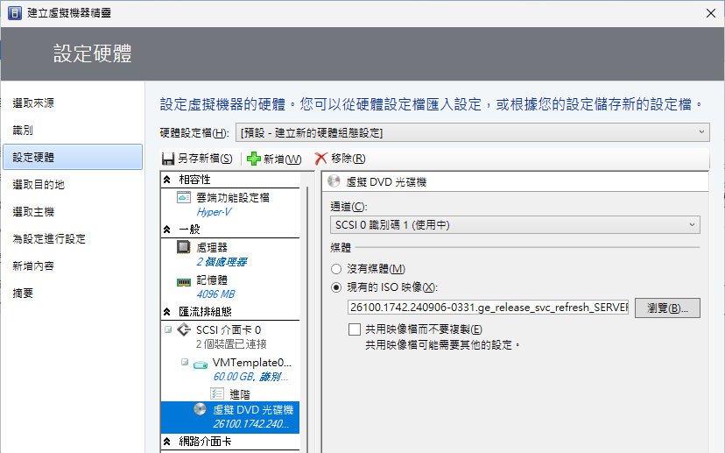725x453 pixels.
Task: Select the SCSI 介面卡 0 item
Action: coord(228,330)
